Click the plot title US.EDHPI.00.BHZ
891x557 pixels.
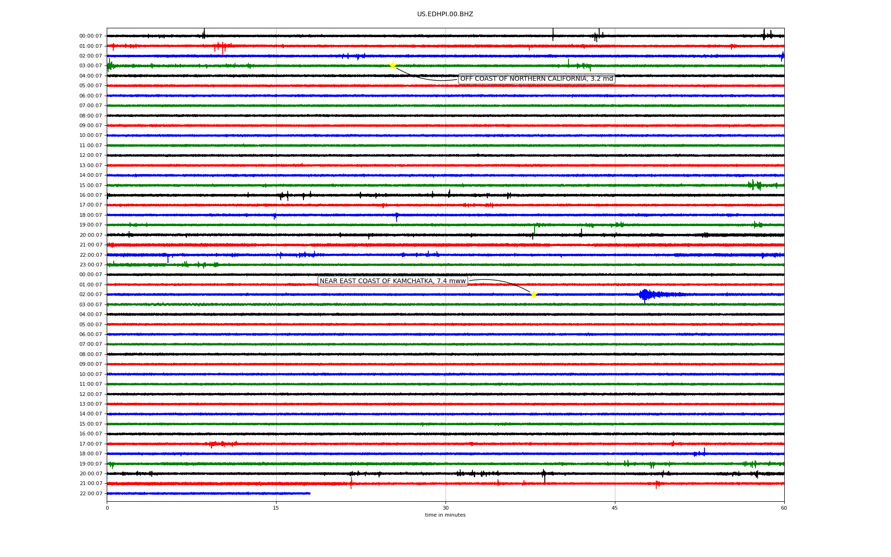pos(445,14)
